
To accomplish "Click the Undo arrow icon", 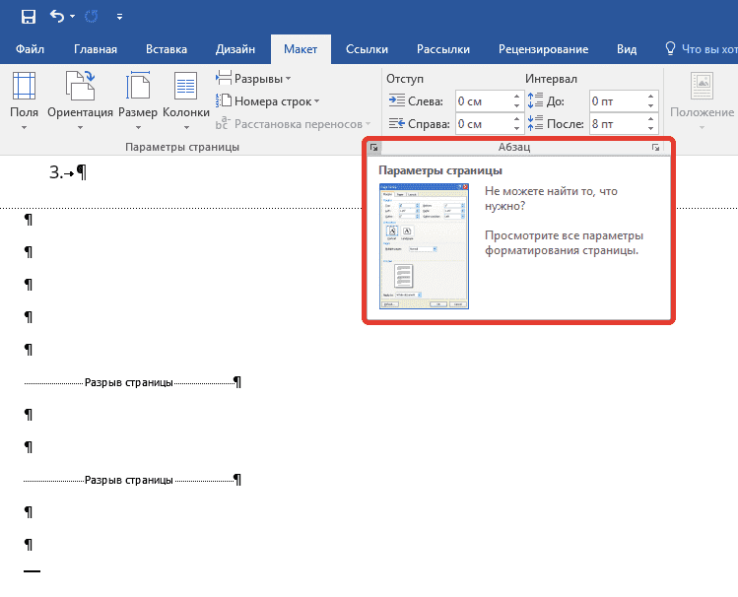I will (x=57, y=16).
